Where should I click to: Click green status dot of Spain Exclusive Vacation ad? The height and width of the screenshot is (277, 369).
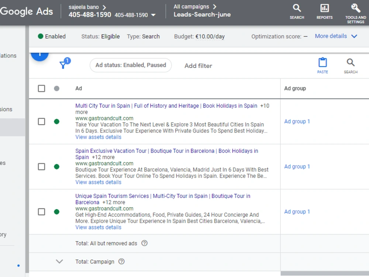pos(56,167)
